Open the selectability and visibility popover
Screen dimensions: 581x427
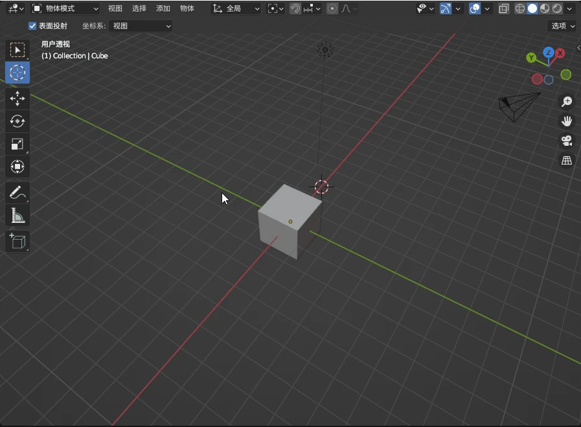coord(425,8)
